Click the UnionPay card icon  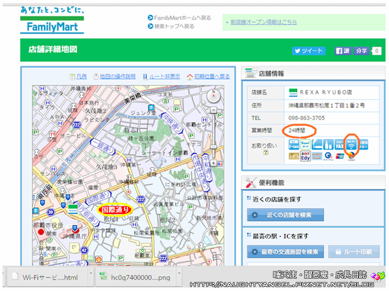[x=340, y=156]
